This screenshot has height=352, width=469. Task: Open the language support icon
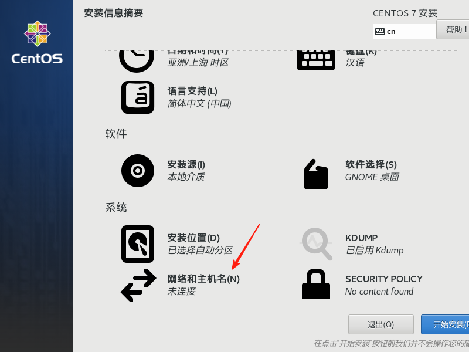point(138,97)
